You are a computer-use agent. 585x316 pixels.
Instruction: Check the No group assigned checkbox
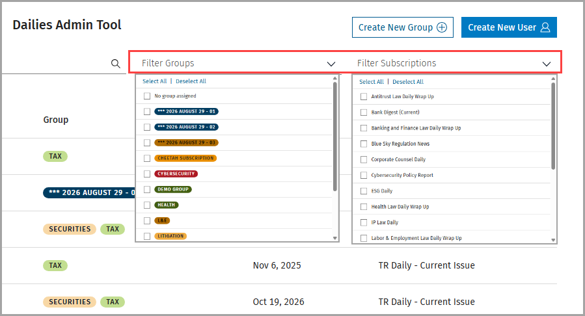[147, 96]
